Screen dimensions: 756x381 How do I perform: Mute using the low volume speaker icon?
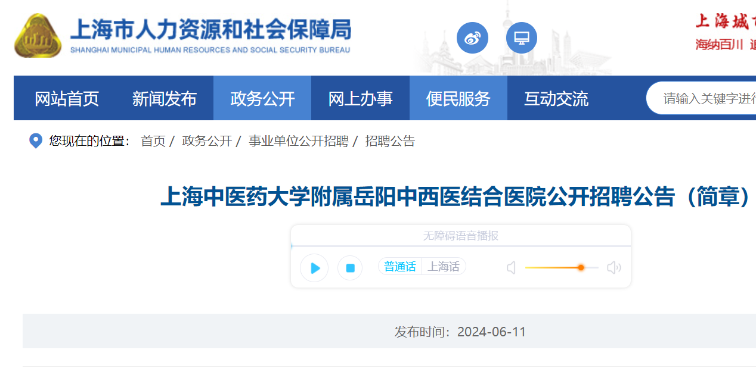click(x=511, y=268)
